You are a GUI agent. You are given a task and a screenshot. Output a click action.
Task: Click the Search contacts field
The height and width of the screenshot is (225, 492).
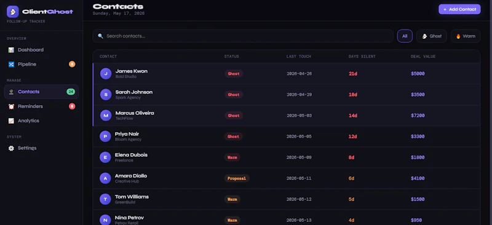[x=243, y=36]
